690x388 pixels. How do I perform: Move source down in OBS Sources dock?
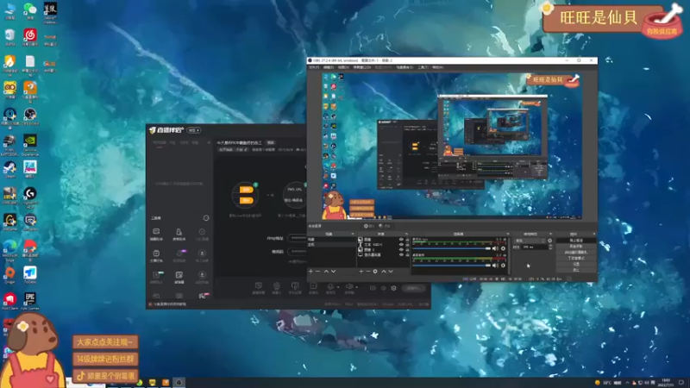click(391, 272)
